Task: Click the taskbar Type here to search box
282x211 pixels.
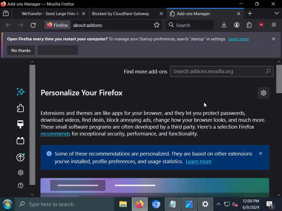Action: [x=64, y=204]
